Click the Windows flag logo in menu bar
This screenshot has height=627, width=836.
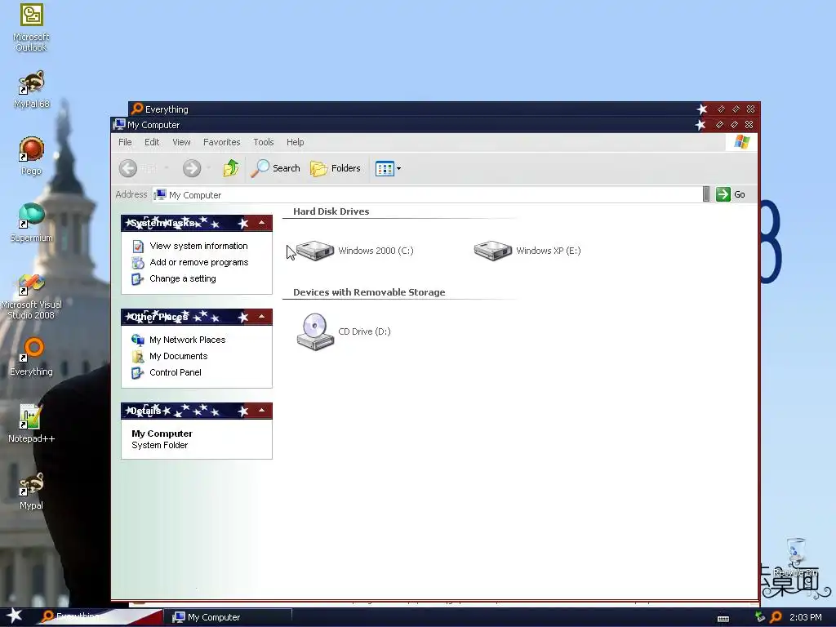(741, 142)
